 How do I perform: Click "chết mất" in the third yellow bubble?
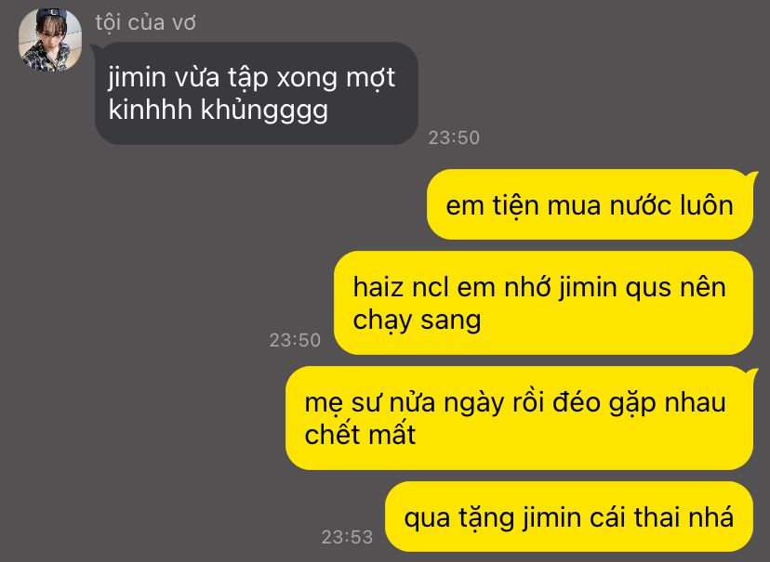coord(360,434)
